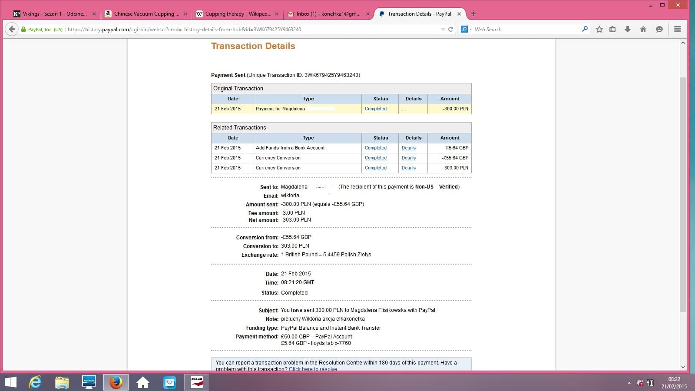Show hidden system tray icons arrow
The image size is (695, 391).
point(629,383)
